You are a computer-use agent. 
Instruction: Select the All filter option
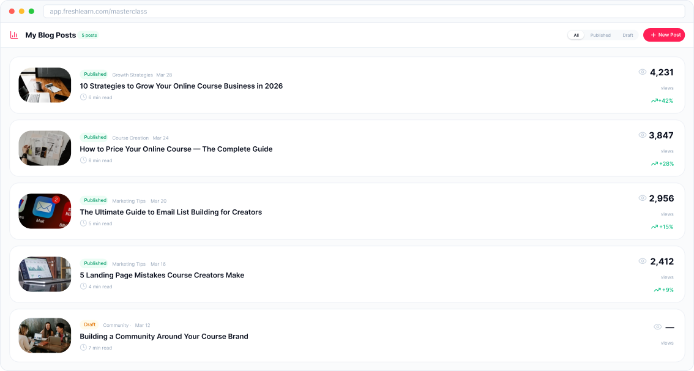[576, 35]
